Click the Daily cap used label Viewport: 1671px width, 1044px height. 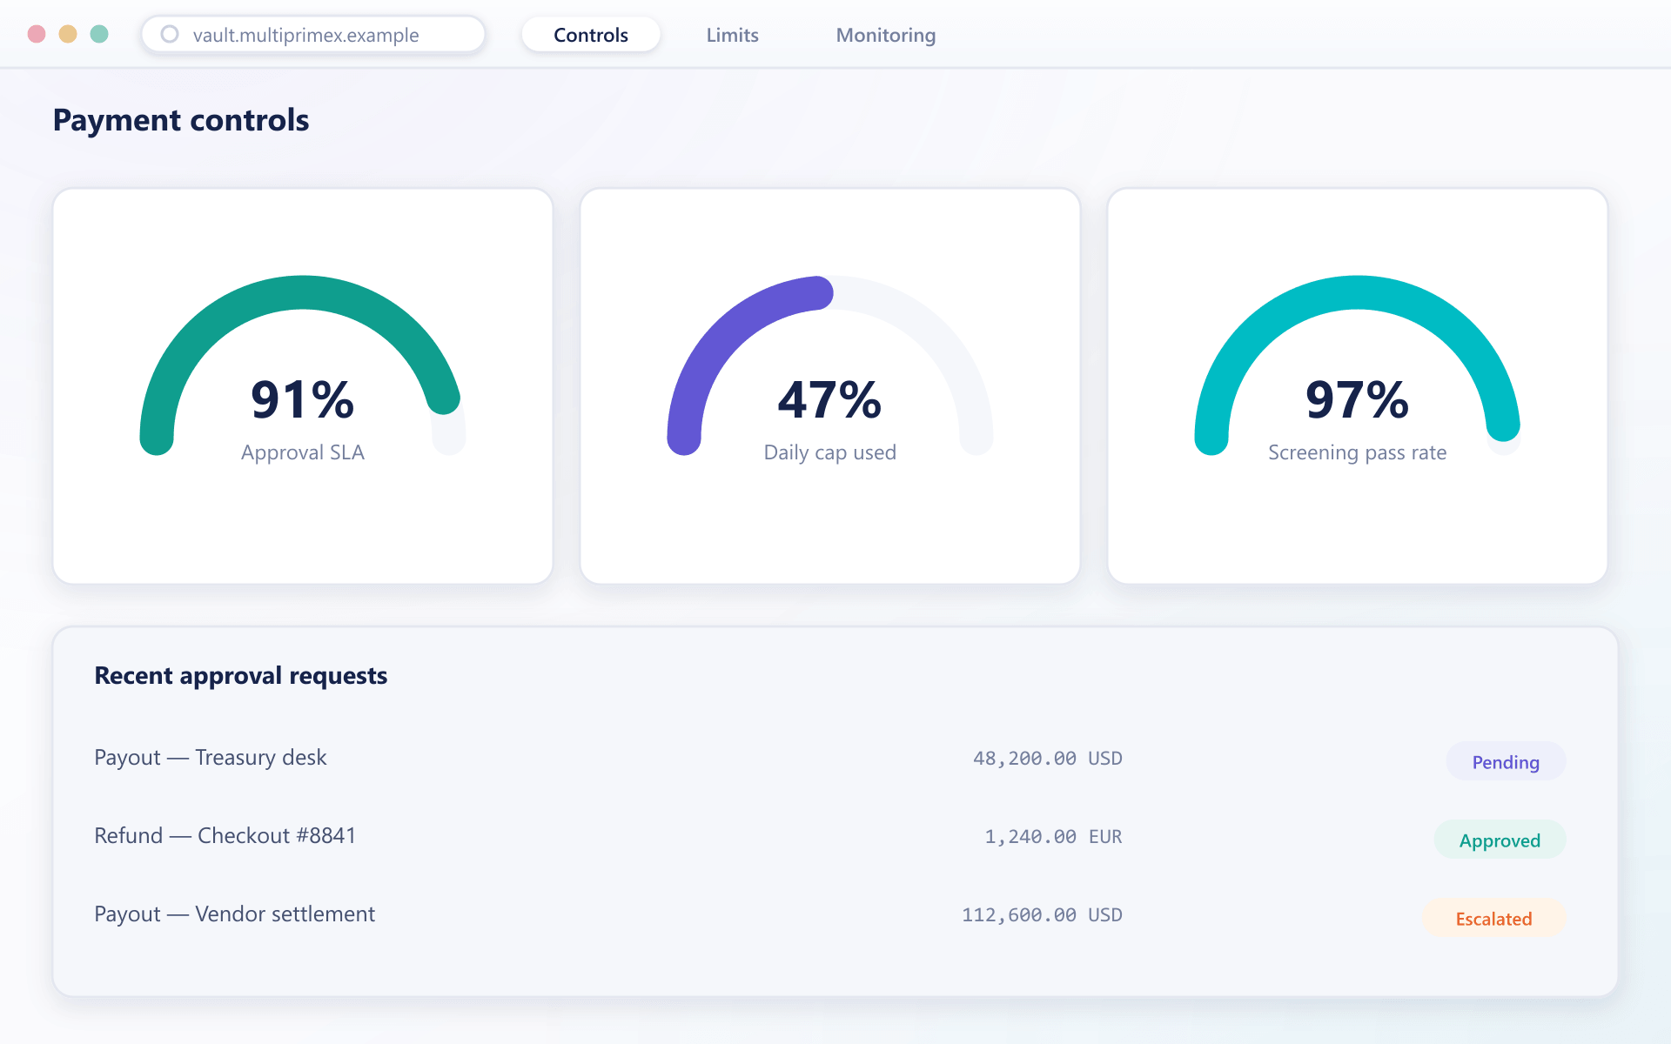point(830,452)
